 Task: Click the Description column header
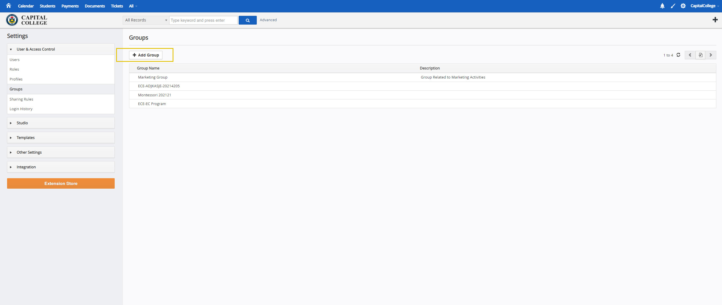pyautogui.click(x=430, y=68)
